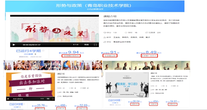Click the 服装色彩搭配 banner image
Image resolution: width=207 pixels, height=110 pixels.
click(x=53, y=65)
